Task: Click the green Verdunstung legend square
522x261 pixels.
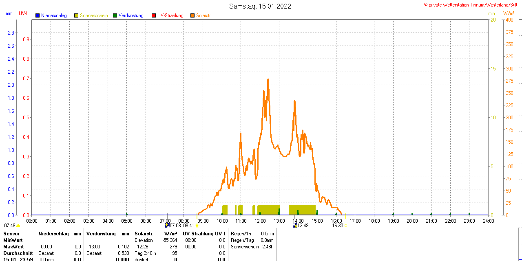Action: coord(115,15)
